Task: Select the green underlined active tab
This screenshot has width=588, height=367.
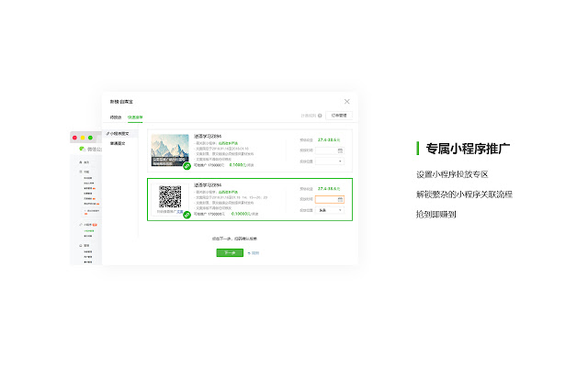Action: coord(135,117)
